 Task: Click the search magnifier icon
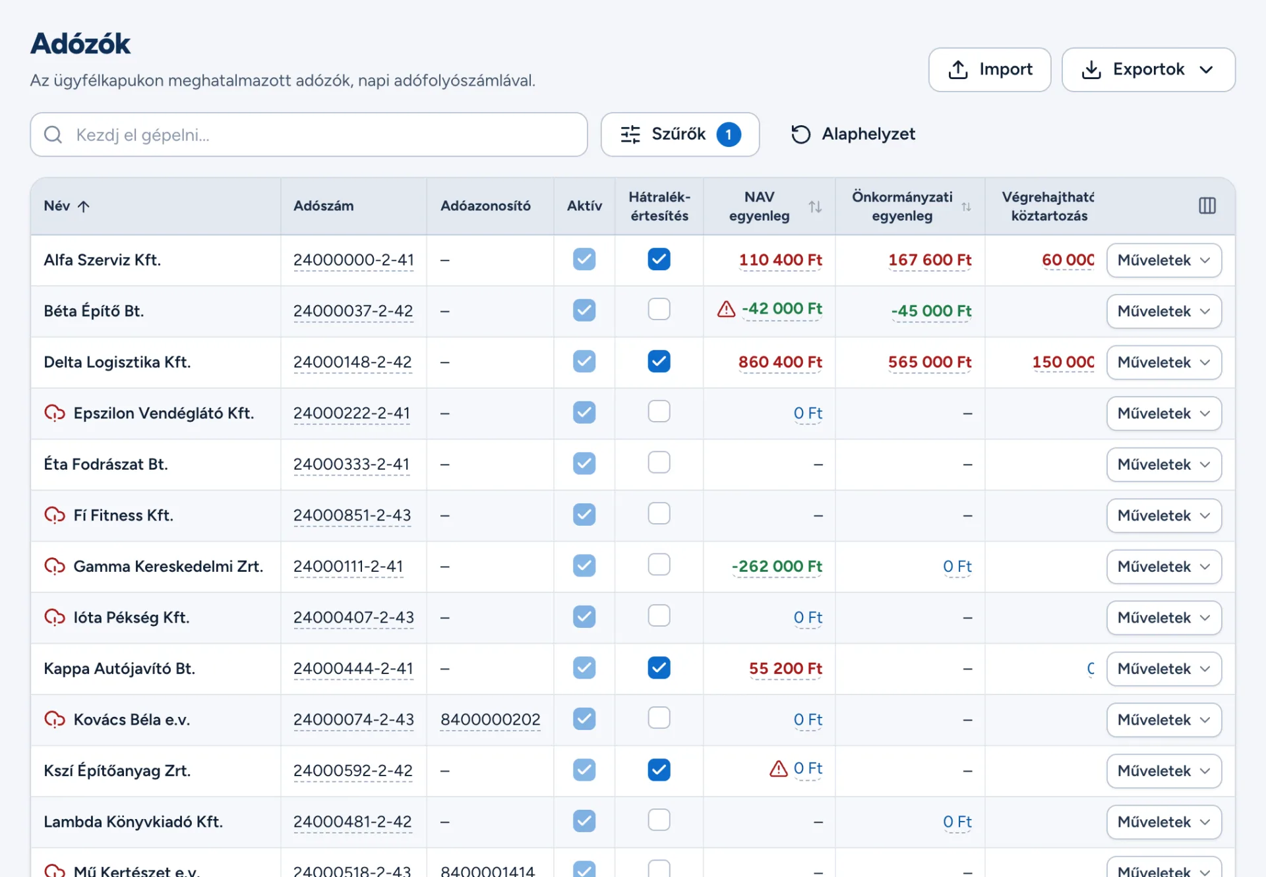pyautogui.click(x=53, y=134)
